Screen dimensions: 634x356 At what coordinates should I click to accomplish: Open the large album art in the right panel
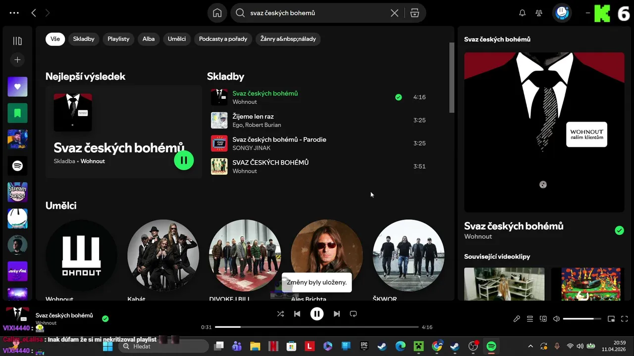(544, 132)
